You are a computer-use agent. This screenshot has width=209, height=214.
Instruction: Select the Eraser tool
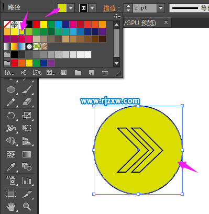[x=27, y=102]
